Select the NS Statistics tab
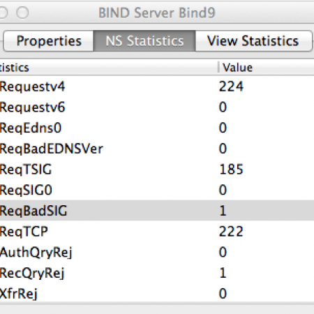This screenshot has height=314, width=314. pos(144,41)
